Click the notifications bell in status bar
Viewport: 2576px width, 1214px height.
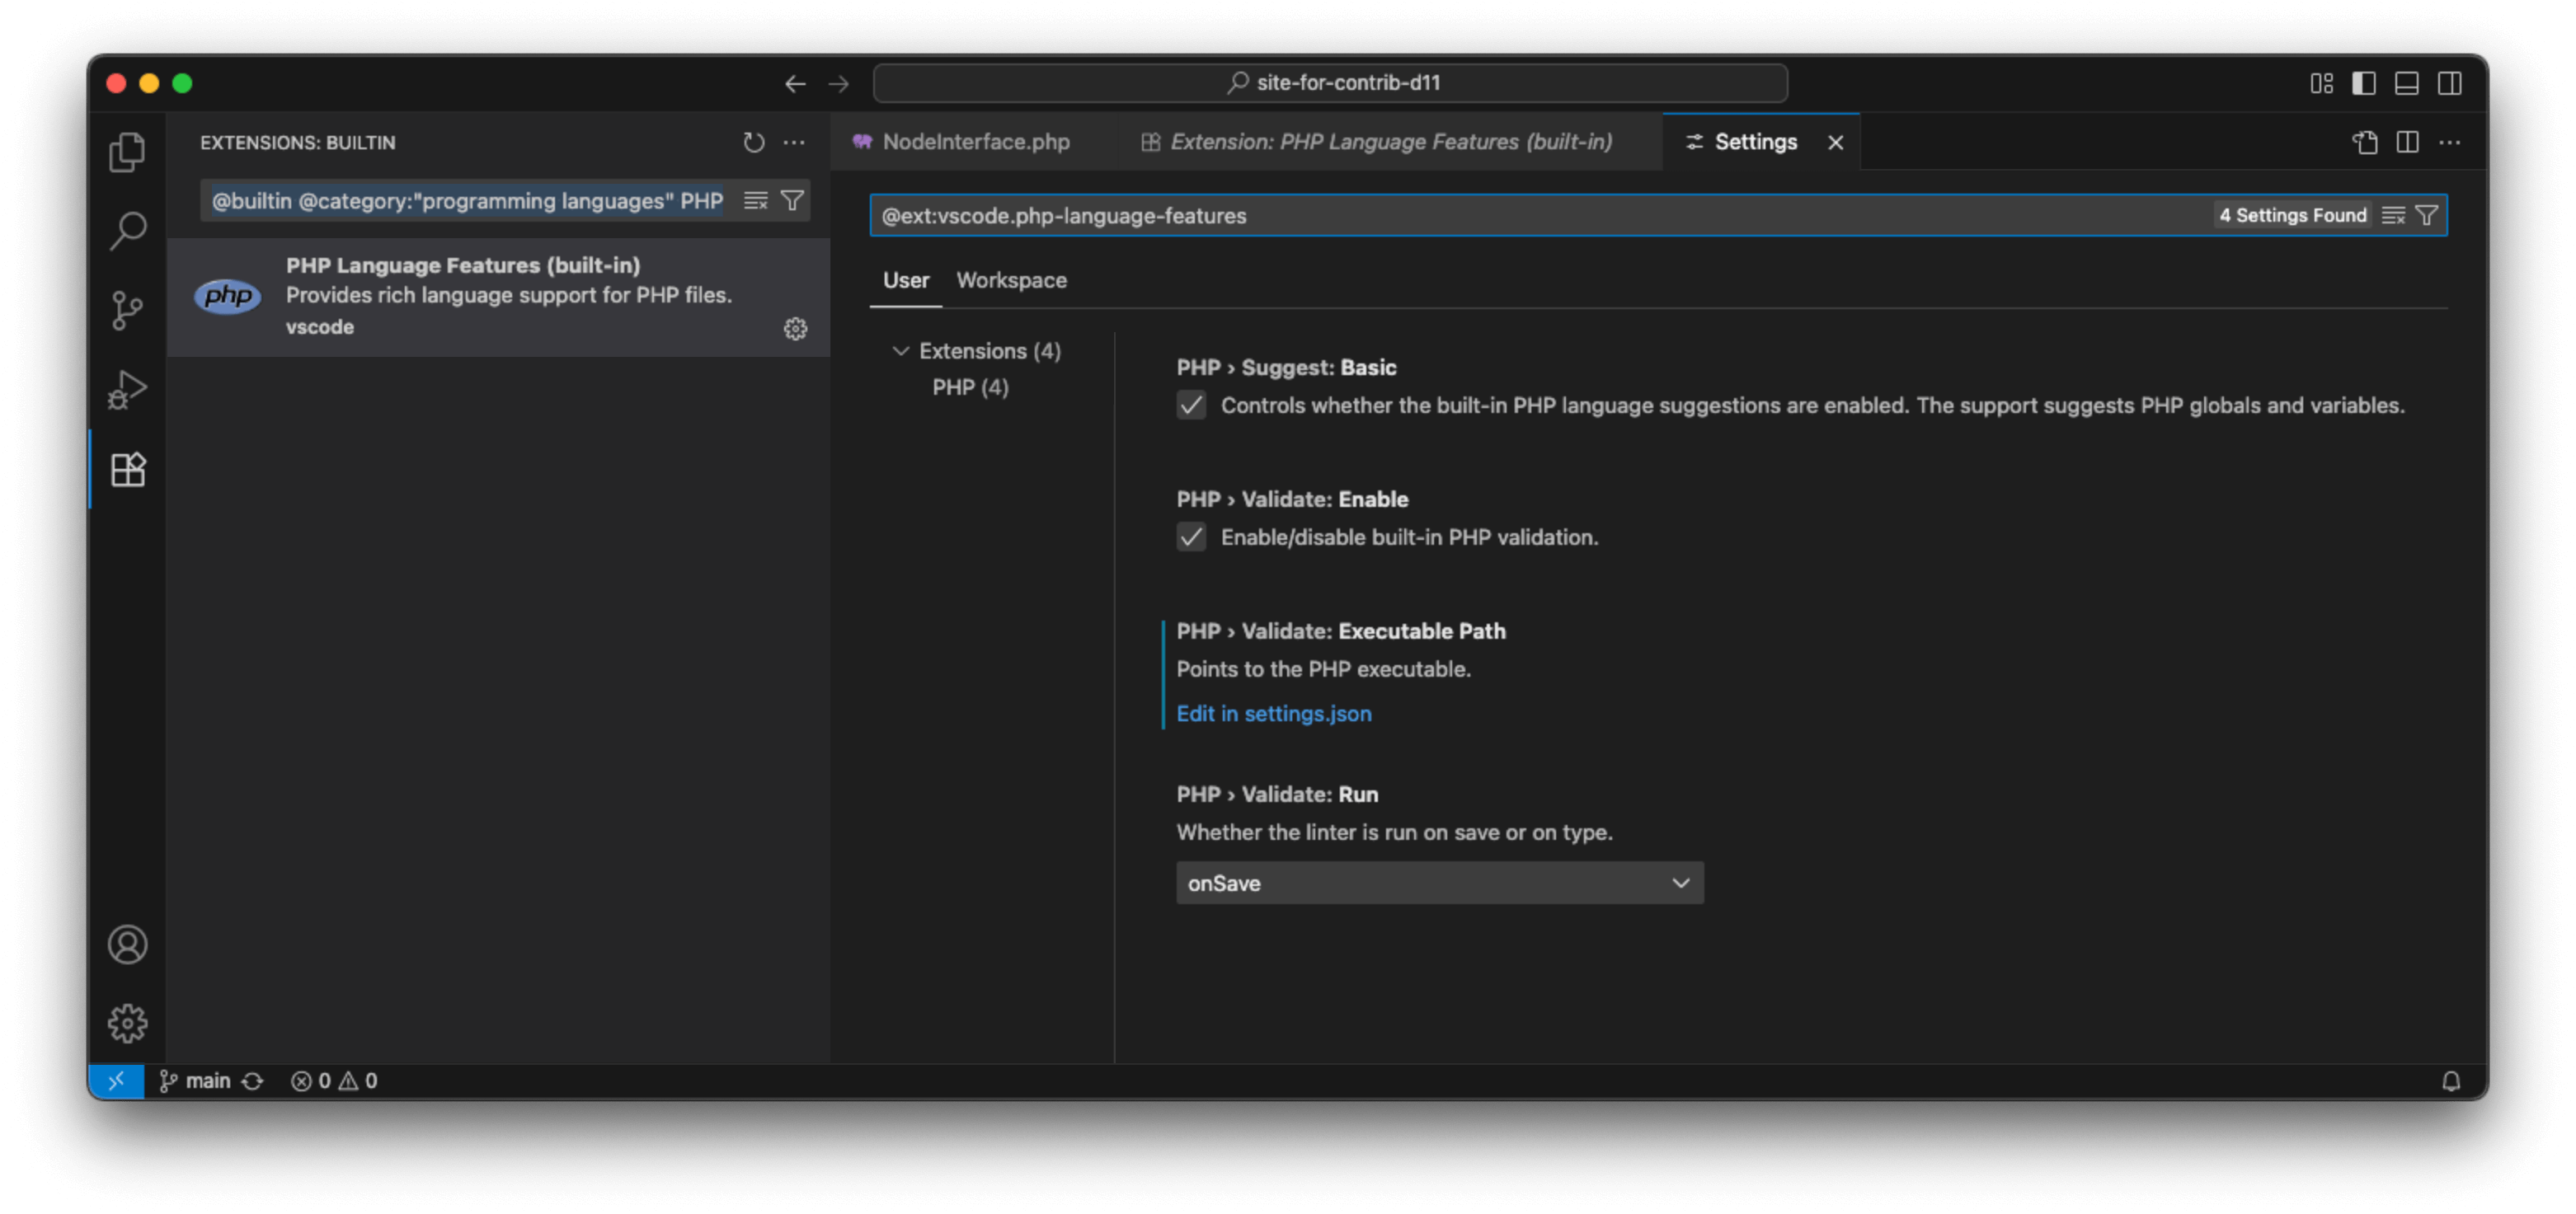pyautogui.click(x=2450, y=1081)
